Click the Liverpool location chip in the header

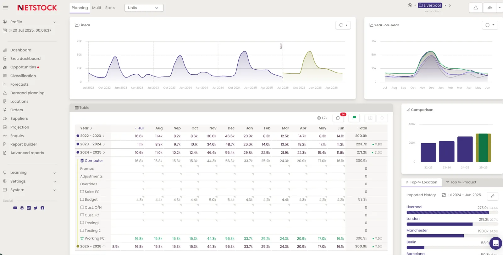tap(430, 5)
